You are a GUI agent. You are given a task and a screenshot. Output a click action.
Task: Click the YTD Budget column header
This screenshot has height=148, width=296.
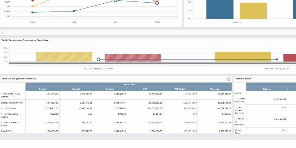[x=181, y=89]
